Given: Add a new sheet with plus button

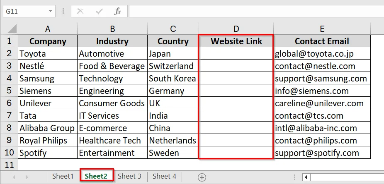Looking at the screenshot, I should click(202, 177).
